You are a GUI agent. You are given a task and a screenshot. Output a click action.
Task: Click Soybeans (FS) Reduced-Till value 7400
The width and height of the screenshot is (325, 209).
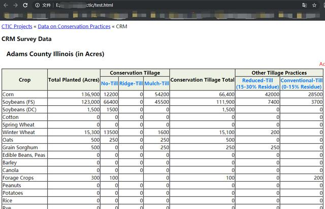[274, 102]
